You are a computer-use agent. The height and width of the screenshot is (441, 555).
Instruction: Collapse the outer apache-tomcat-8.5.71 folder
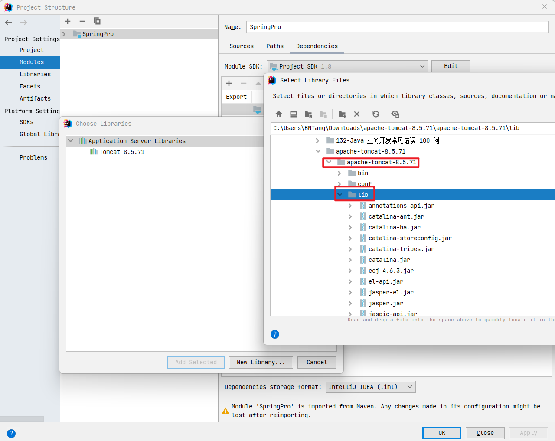(318, 151)
